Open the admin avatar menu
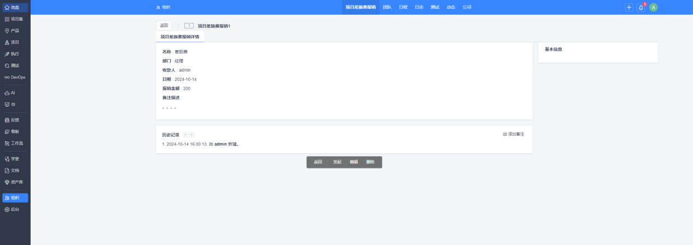 click(654, 7)
